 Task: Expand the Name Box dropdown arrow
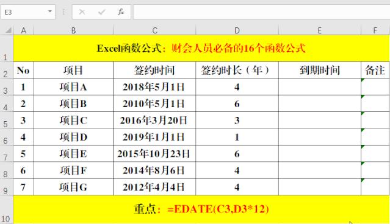(50, 12)
